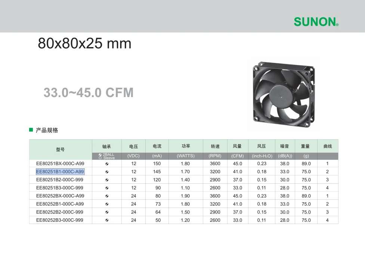Click the green square bullet beside 产品规格
This screenshot has height=255, width=365.
31,130
